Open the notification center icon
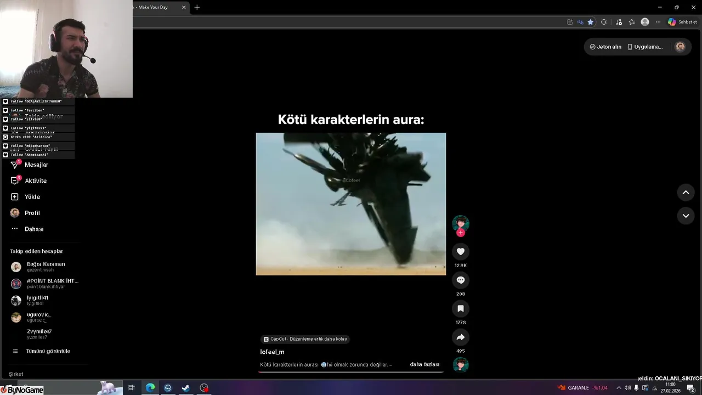The width and height of the screenshot is (702, 395). tap(690, 388)
